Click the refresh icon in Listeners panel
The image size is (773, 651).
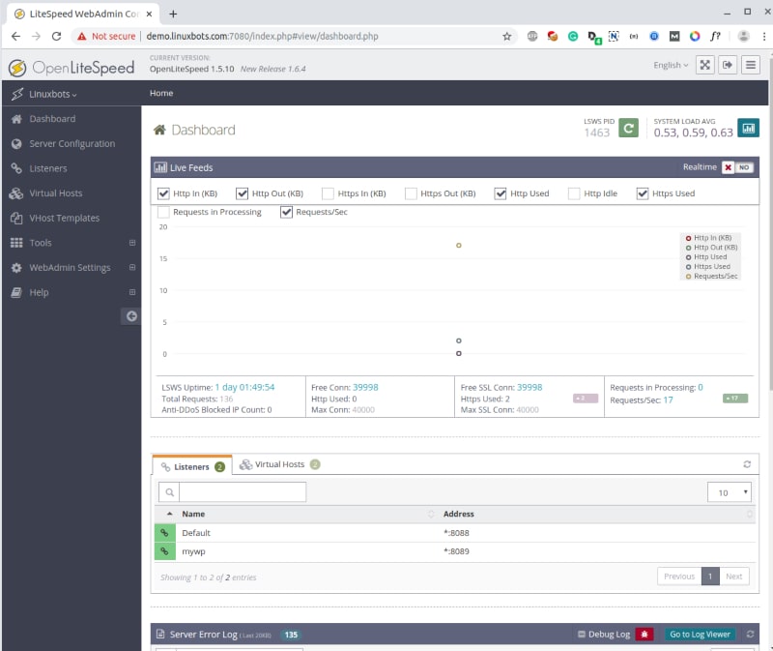pos(747,464)
